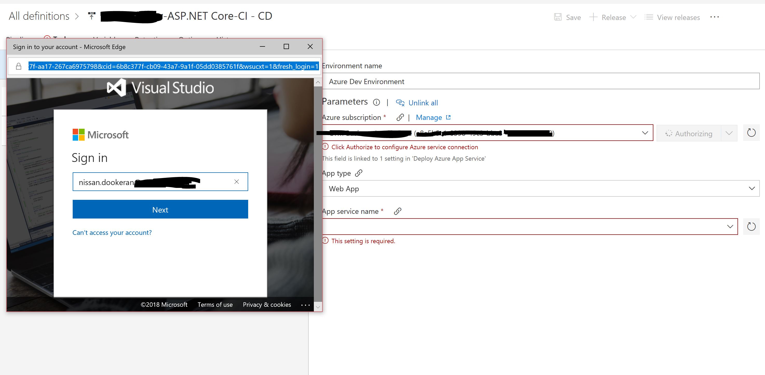
Task: Click link icon next to App type
Action: (x=359, y=173)
